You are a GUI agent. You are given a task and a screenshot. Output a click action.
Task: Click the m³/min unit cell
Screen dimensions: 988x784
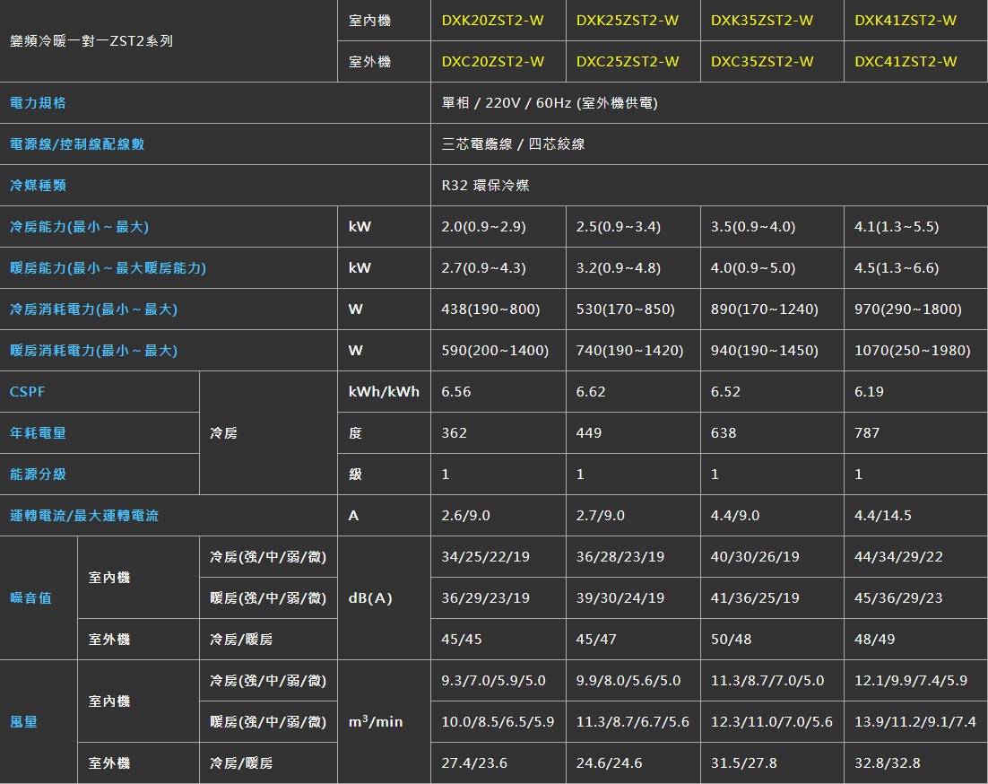[x=375, y=722]
